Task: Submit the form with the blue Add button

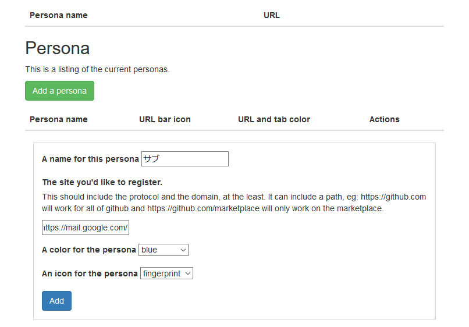Action: click(56, 301)
